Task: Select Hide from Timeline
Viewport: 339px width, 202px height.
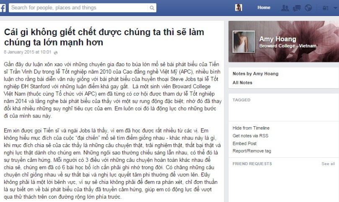Action: [x=251, y=128]
